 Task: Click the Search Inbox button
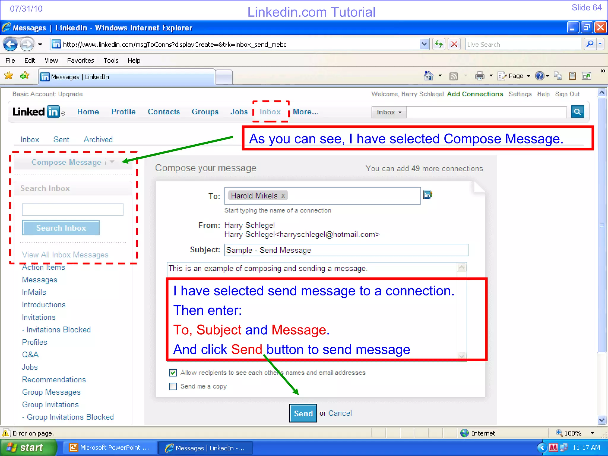coord(61,228)
